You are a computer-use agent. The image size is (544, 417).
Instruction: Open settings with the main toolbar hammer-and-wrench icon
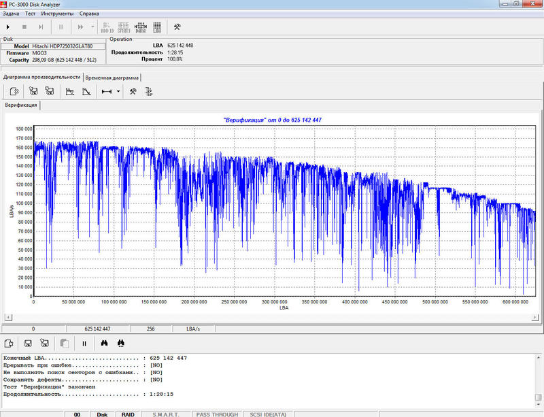177,27
